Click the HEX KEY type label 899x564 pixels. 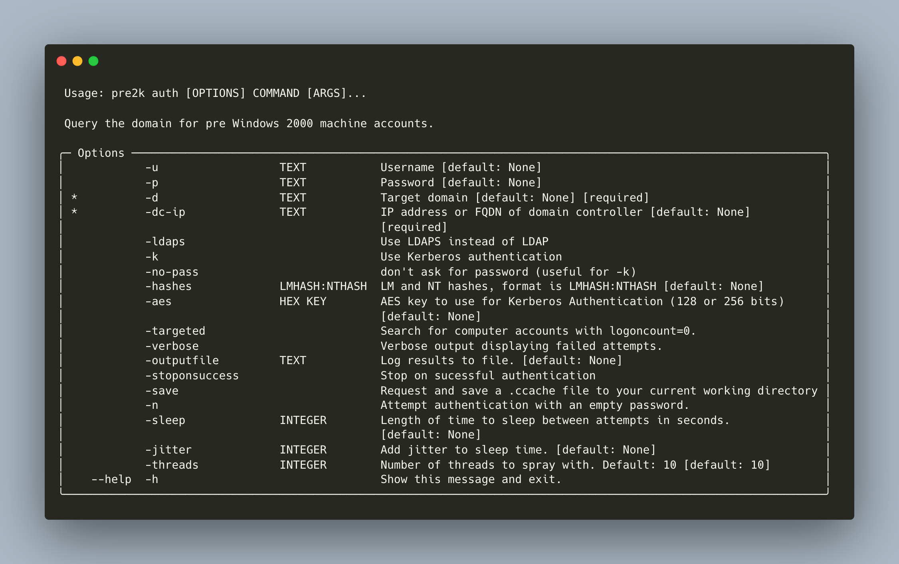(x=303, y=301)
